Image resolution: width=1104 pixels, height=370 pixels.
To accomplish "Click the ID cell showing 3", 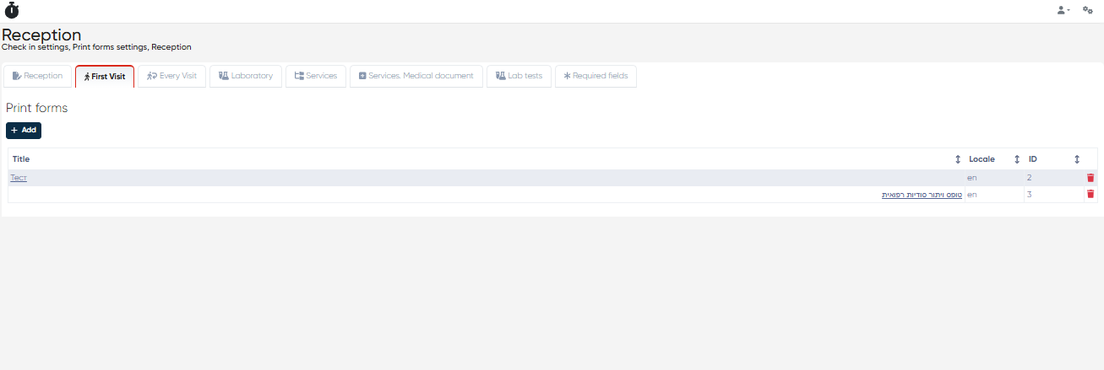I will point(1030,195).
